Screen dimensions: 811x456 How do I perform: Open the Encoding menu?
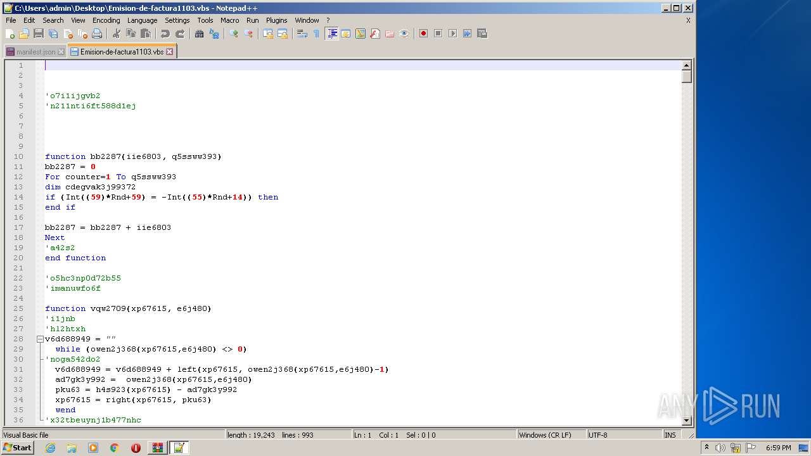(x=106, y=20)
